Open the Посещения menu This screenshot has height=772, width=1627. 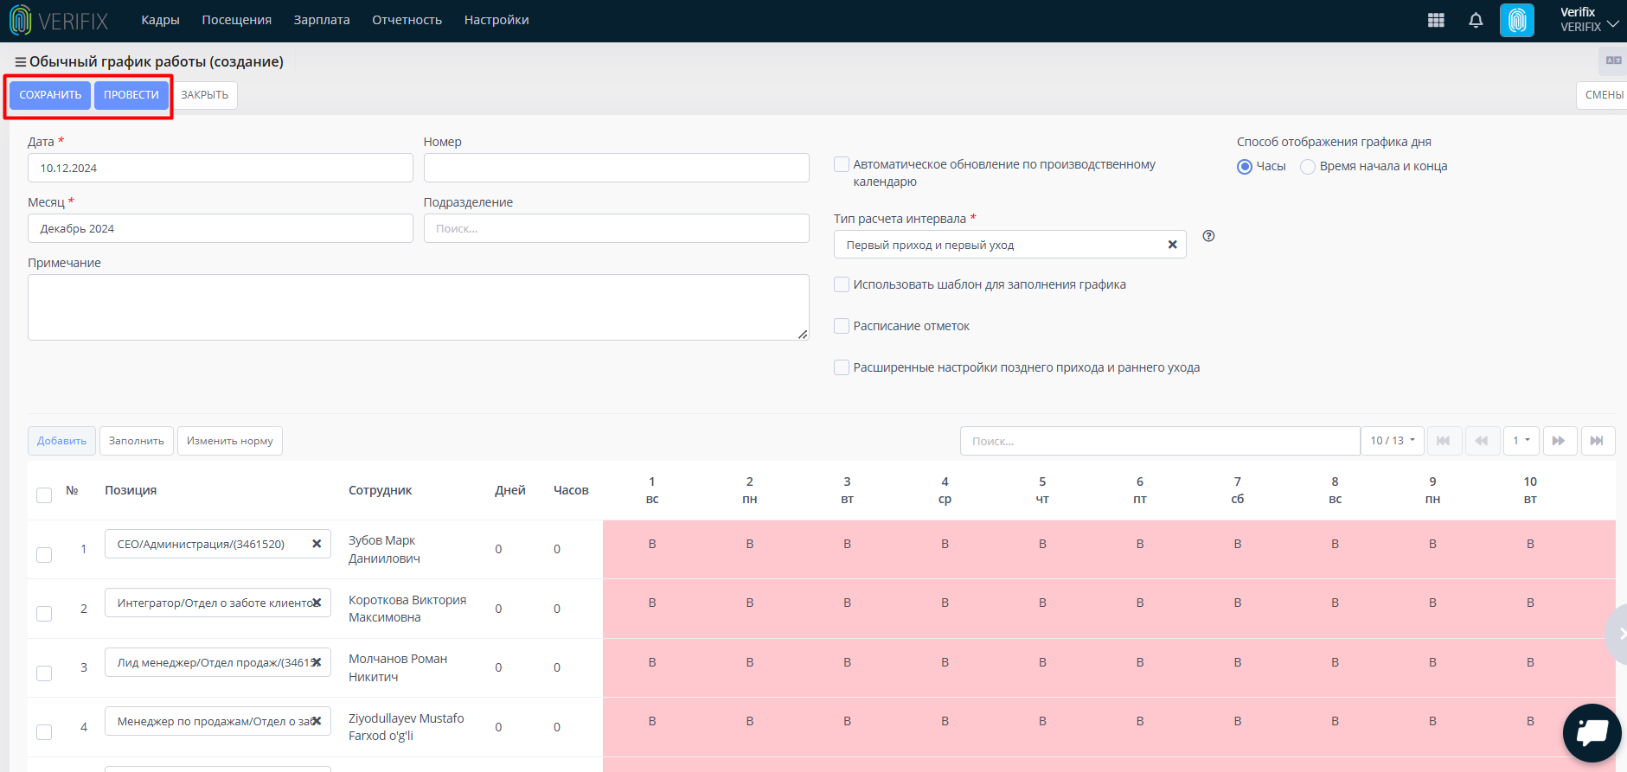[236, 20]
